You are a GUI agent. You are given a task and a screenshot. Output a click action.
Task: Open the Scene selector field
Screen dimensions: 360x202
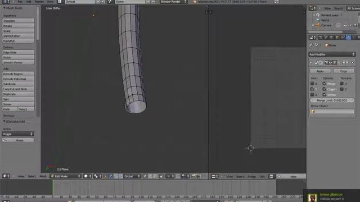(130, 2)
